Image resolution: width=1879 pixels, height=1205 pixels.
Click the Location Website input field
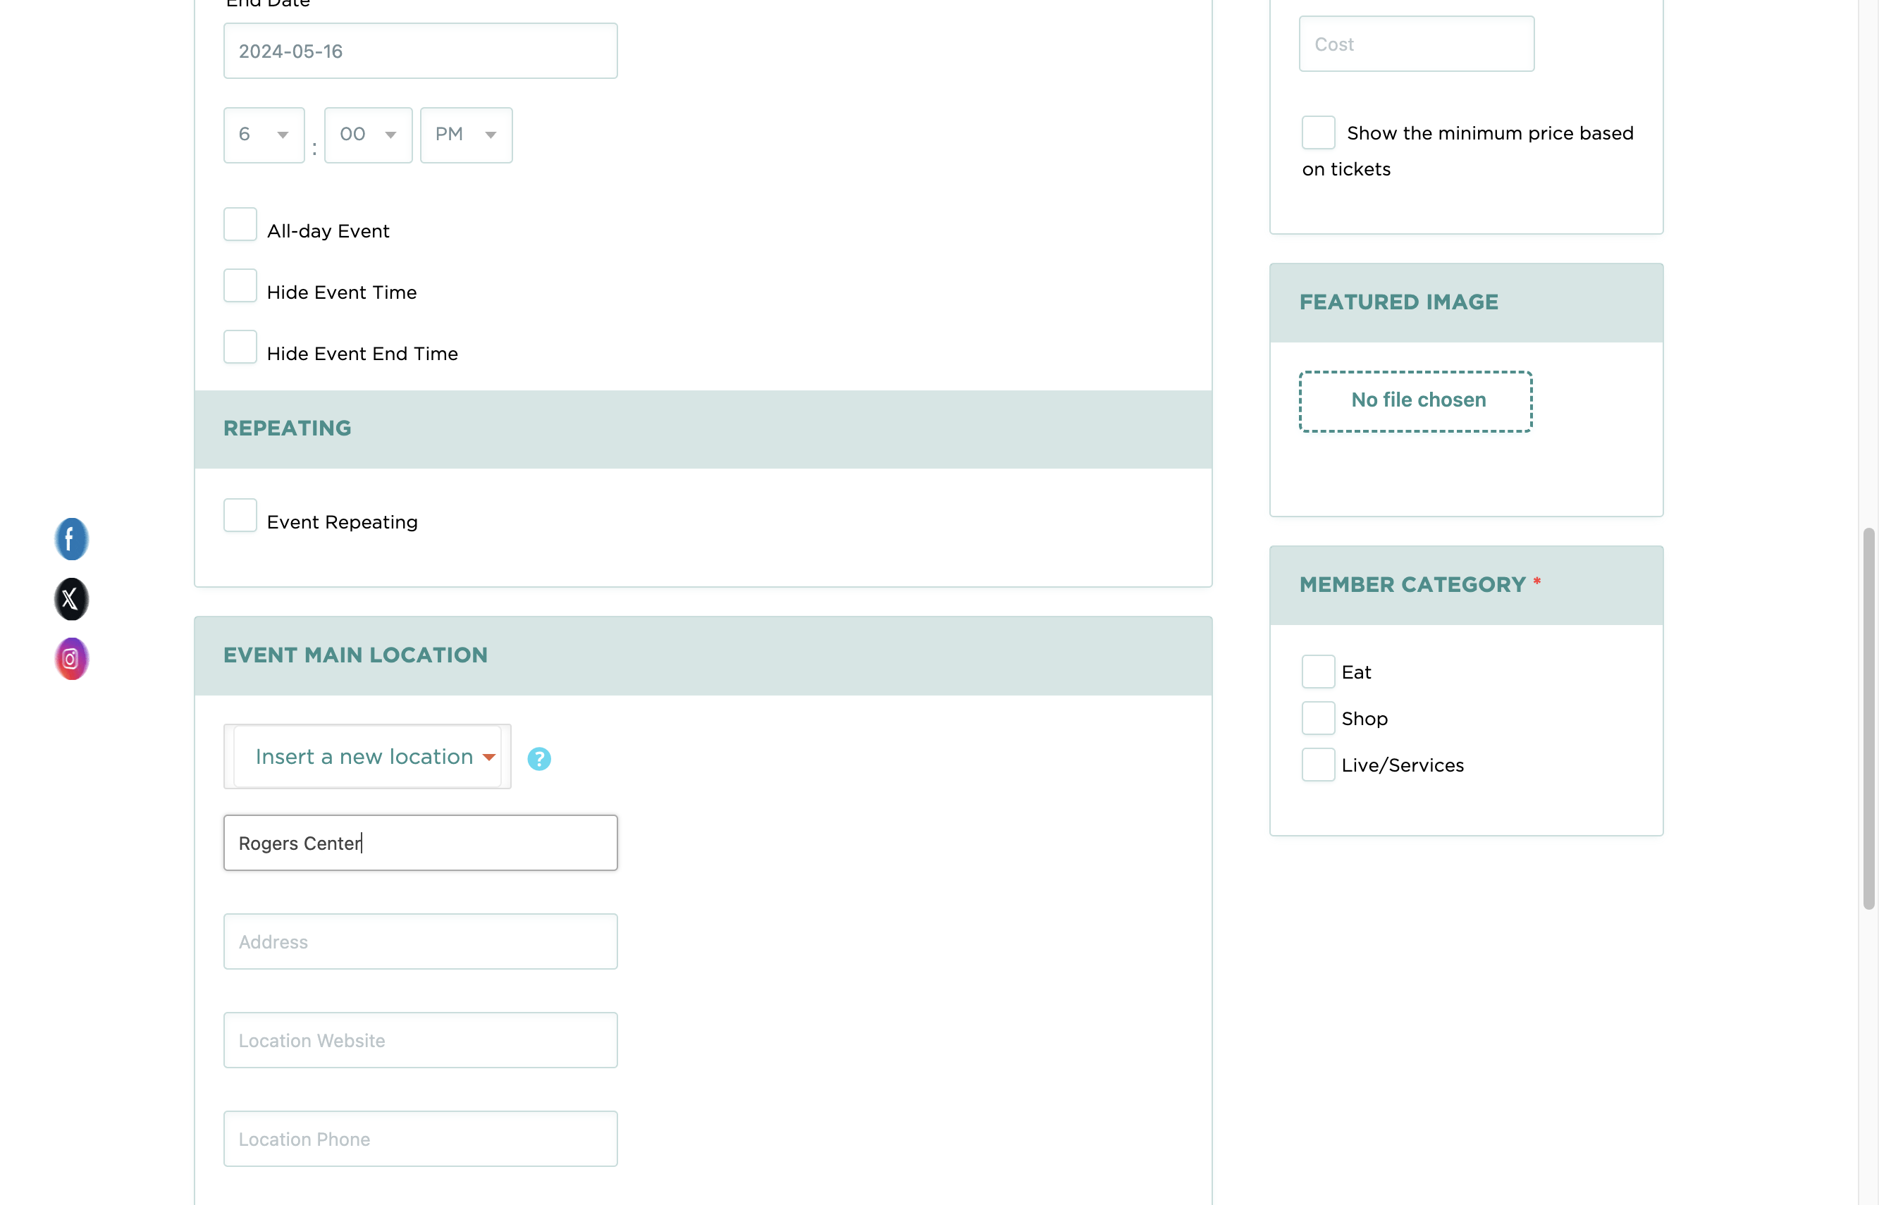(x=421, y=1040)
